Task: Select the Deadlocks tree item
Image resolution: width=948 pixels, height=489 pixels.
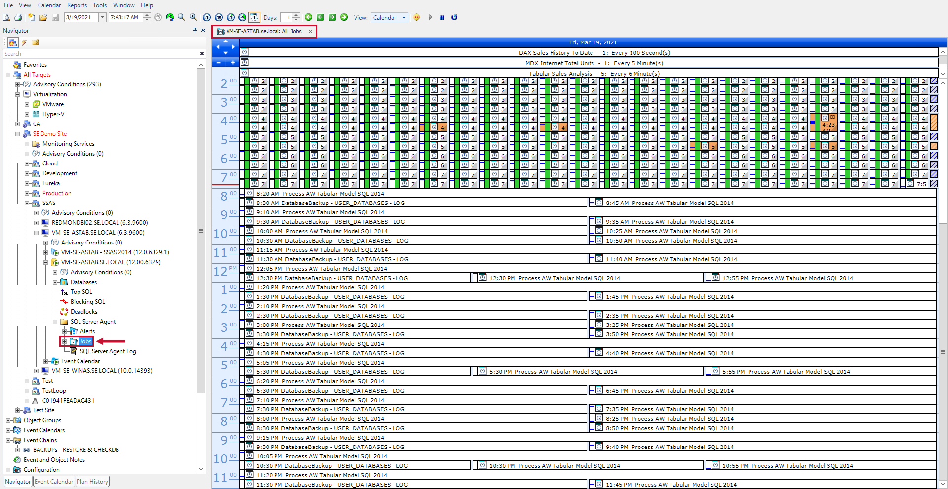Action: coord(84,312)
